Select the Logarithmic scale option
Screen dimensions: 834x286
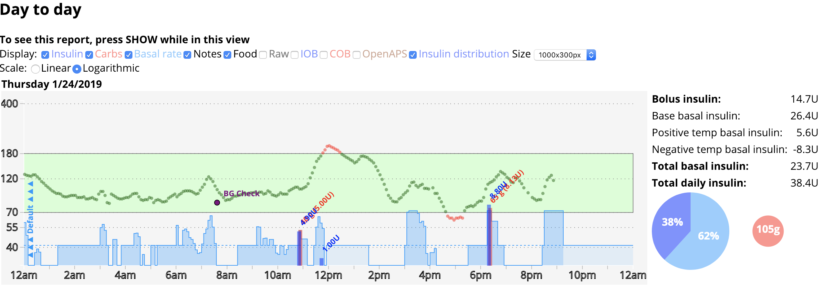point(77,69)
